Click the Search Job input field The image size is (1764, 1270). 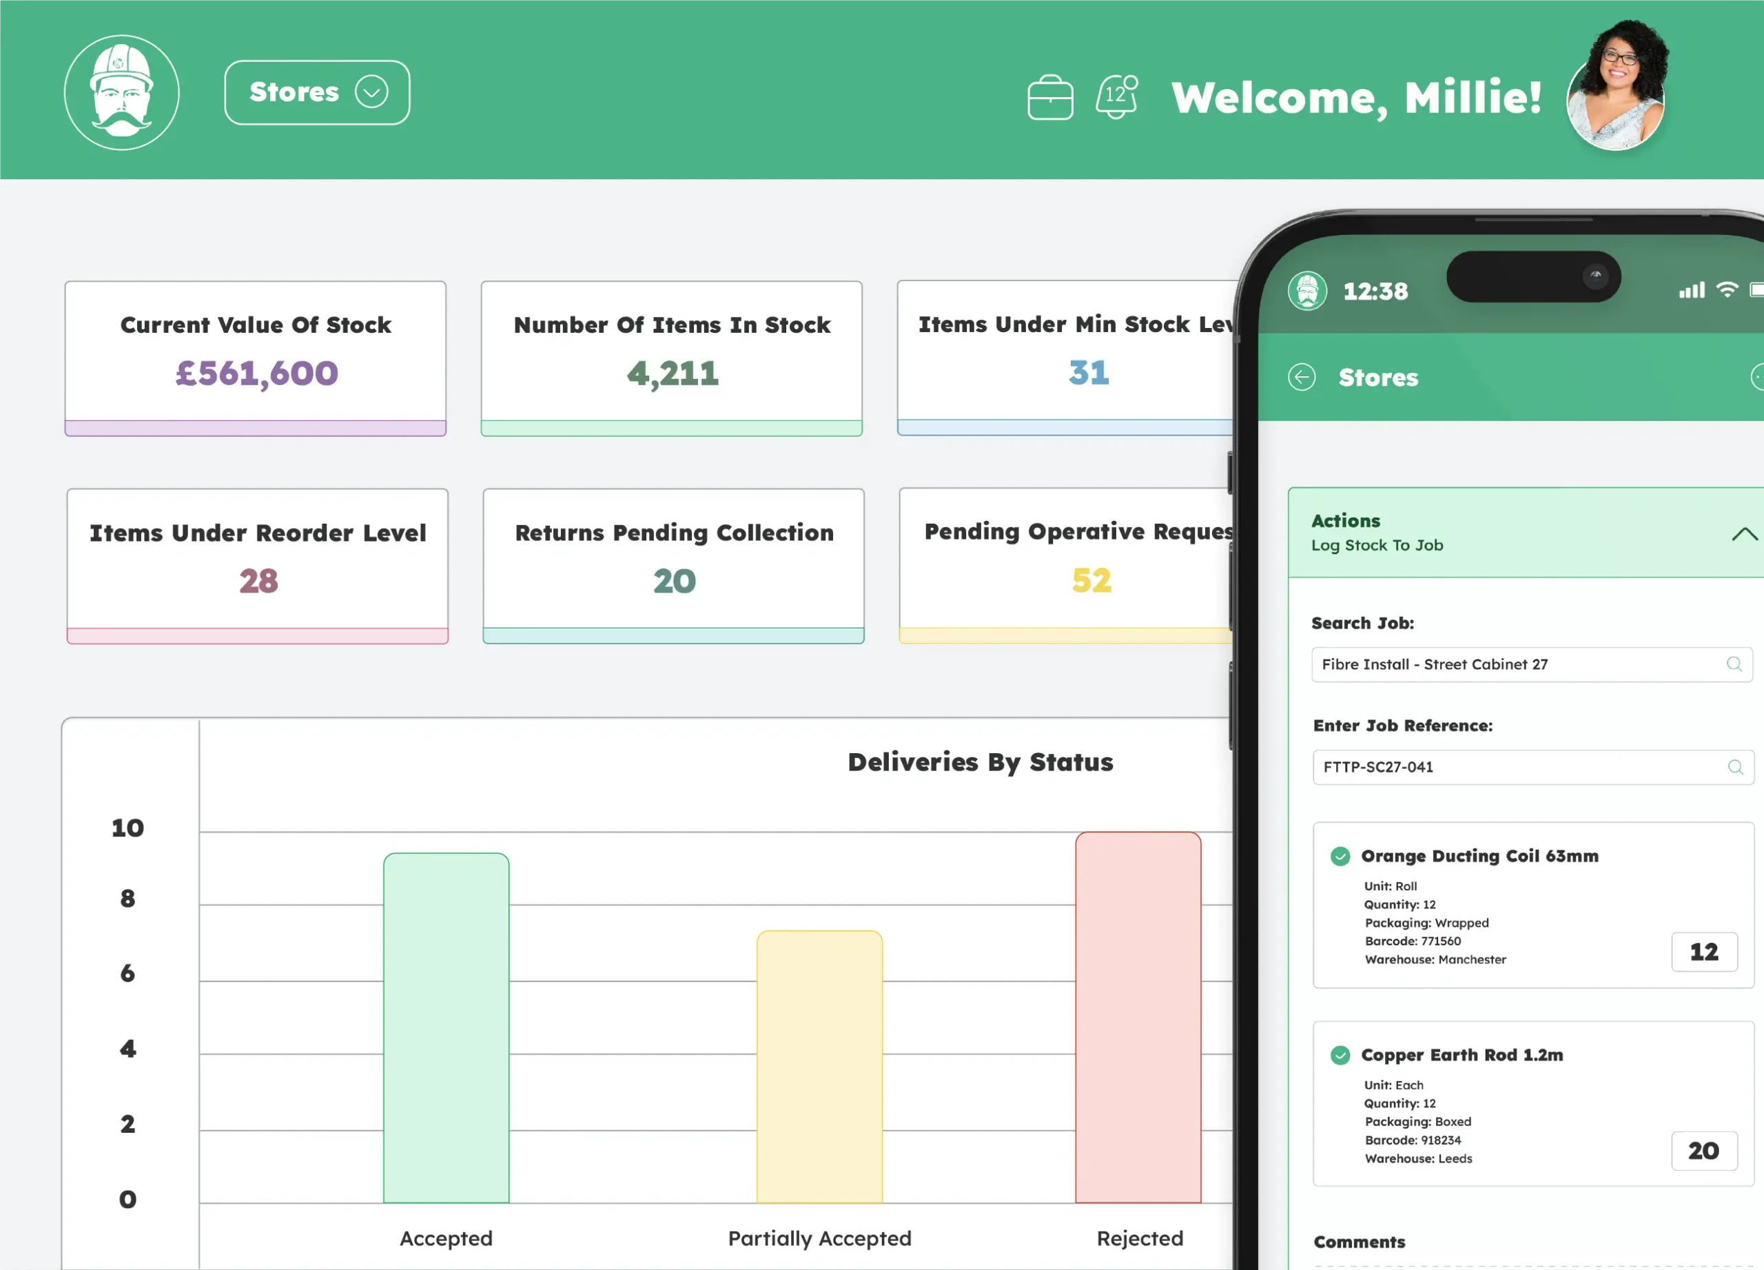coord(1532,665)
